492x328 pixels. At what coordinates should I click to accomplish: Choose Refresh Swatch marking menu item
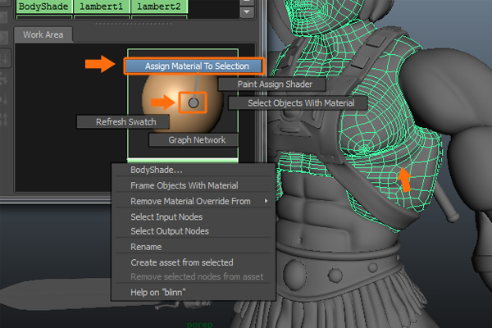coord(123,122)
